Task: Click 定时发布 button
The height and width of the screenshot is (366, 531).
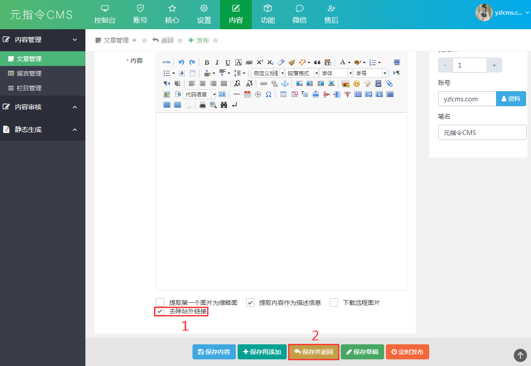Action: coord(408,352)
